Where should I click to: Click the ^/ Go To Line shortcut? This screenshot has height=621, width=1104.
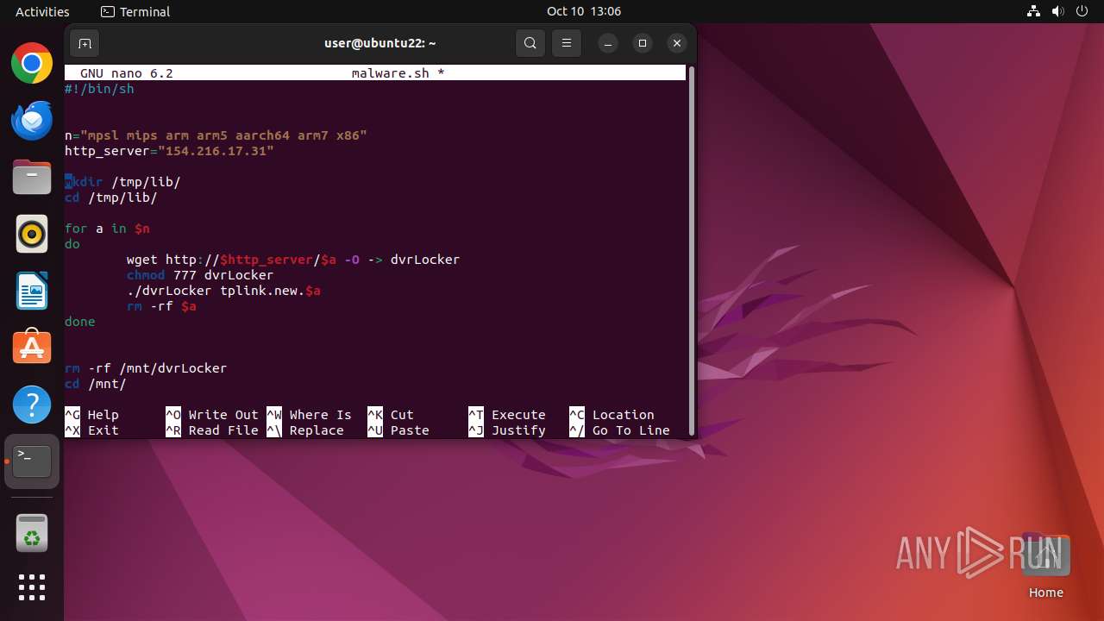tap(619, 430)
